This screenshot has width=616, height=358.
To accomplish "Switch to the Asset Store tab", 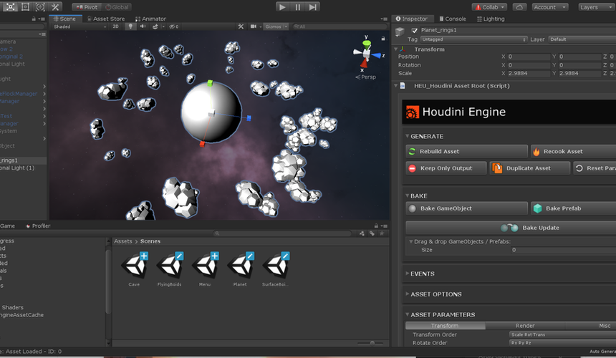I will click(106, 19).
